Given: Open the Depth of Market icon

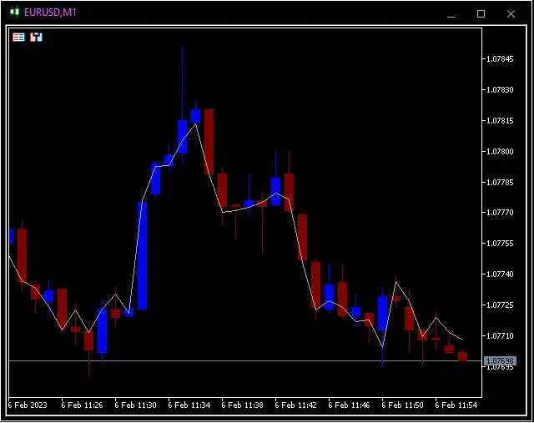Looking at the screenshot, I should 18,37.
